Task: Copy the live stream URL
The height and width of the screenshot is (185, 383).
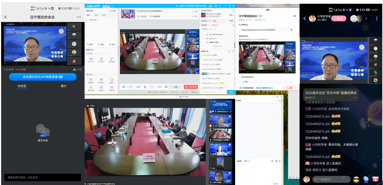Action: (x=291, y=29)
